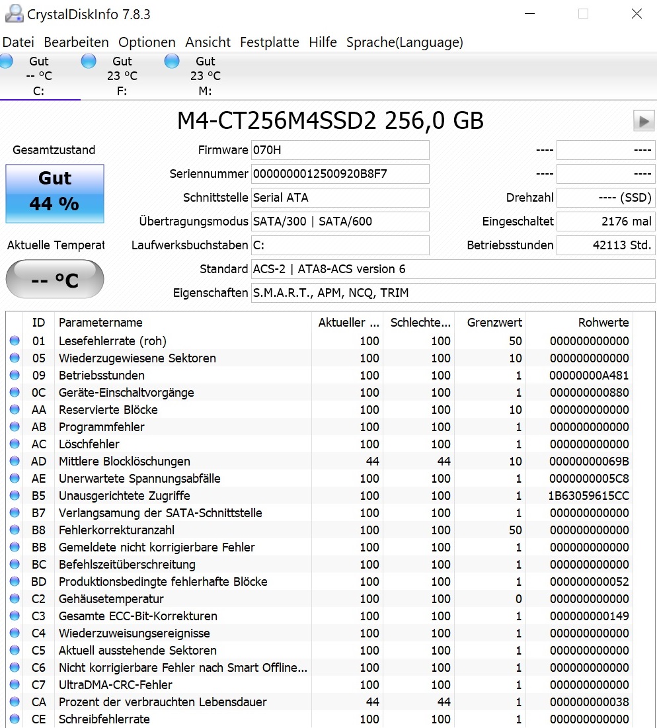The image size is (657, 728).
Task: Click the status dot for Reservierte Blöcke
Action: click(15, 409)
